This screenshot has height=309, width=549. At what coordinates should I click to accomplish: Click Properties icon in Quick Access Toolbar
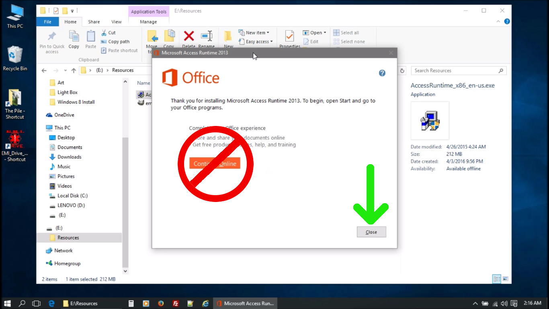(56, 11)
